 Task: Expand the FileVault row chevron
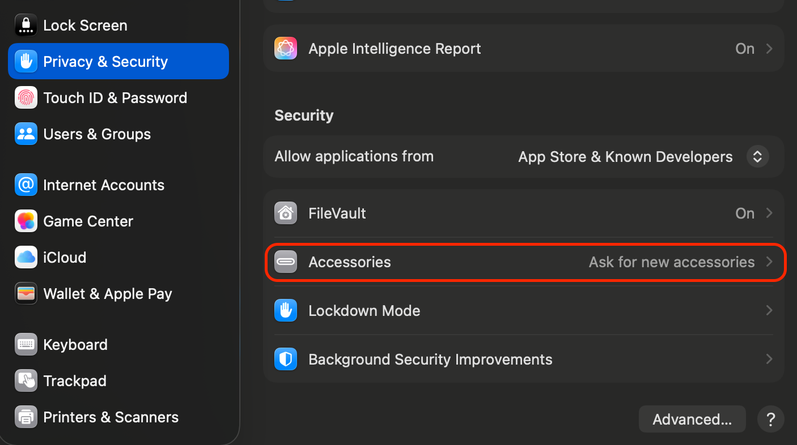point(769,213)
